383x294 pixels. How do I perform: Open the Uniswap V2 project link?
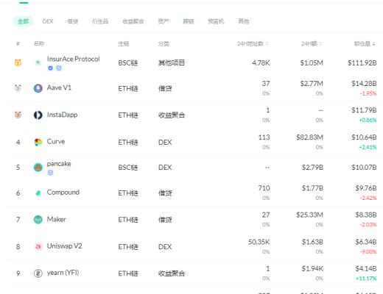[x=65, y=246]
